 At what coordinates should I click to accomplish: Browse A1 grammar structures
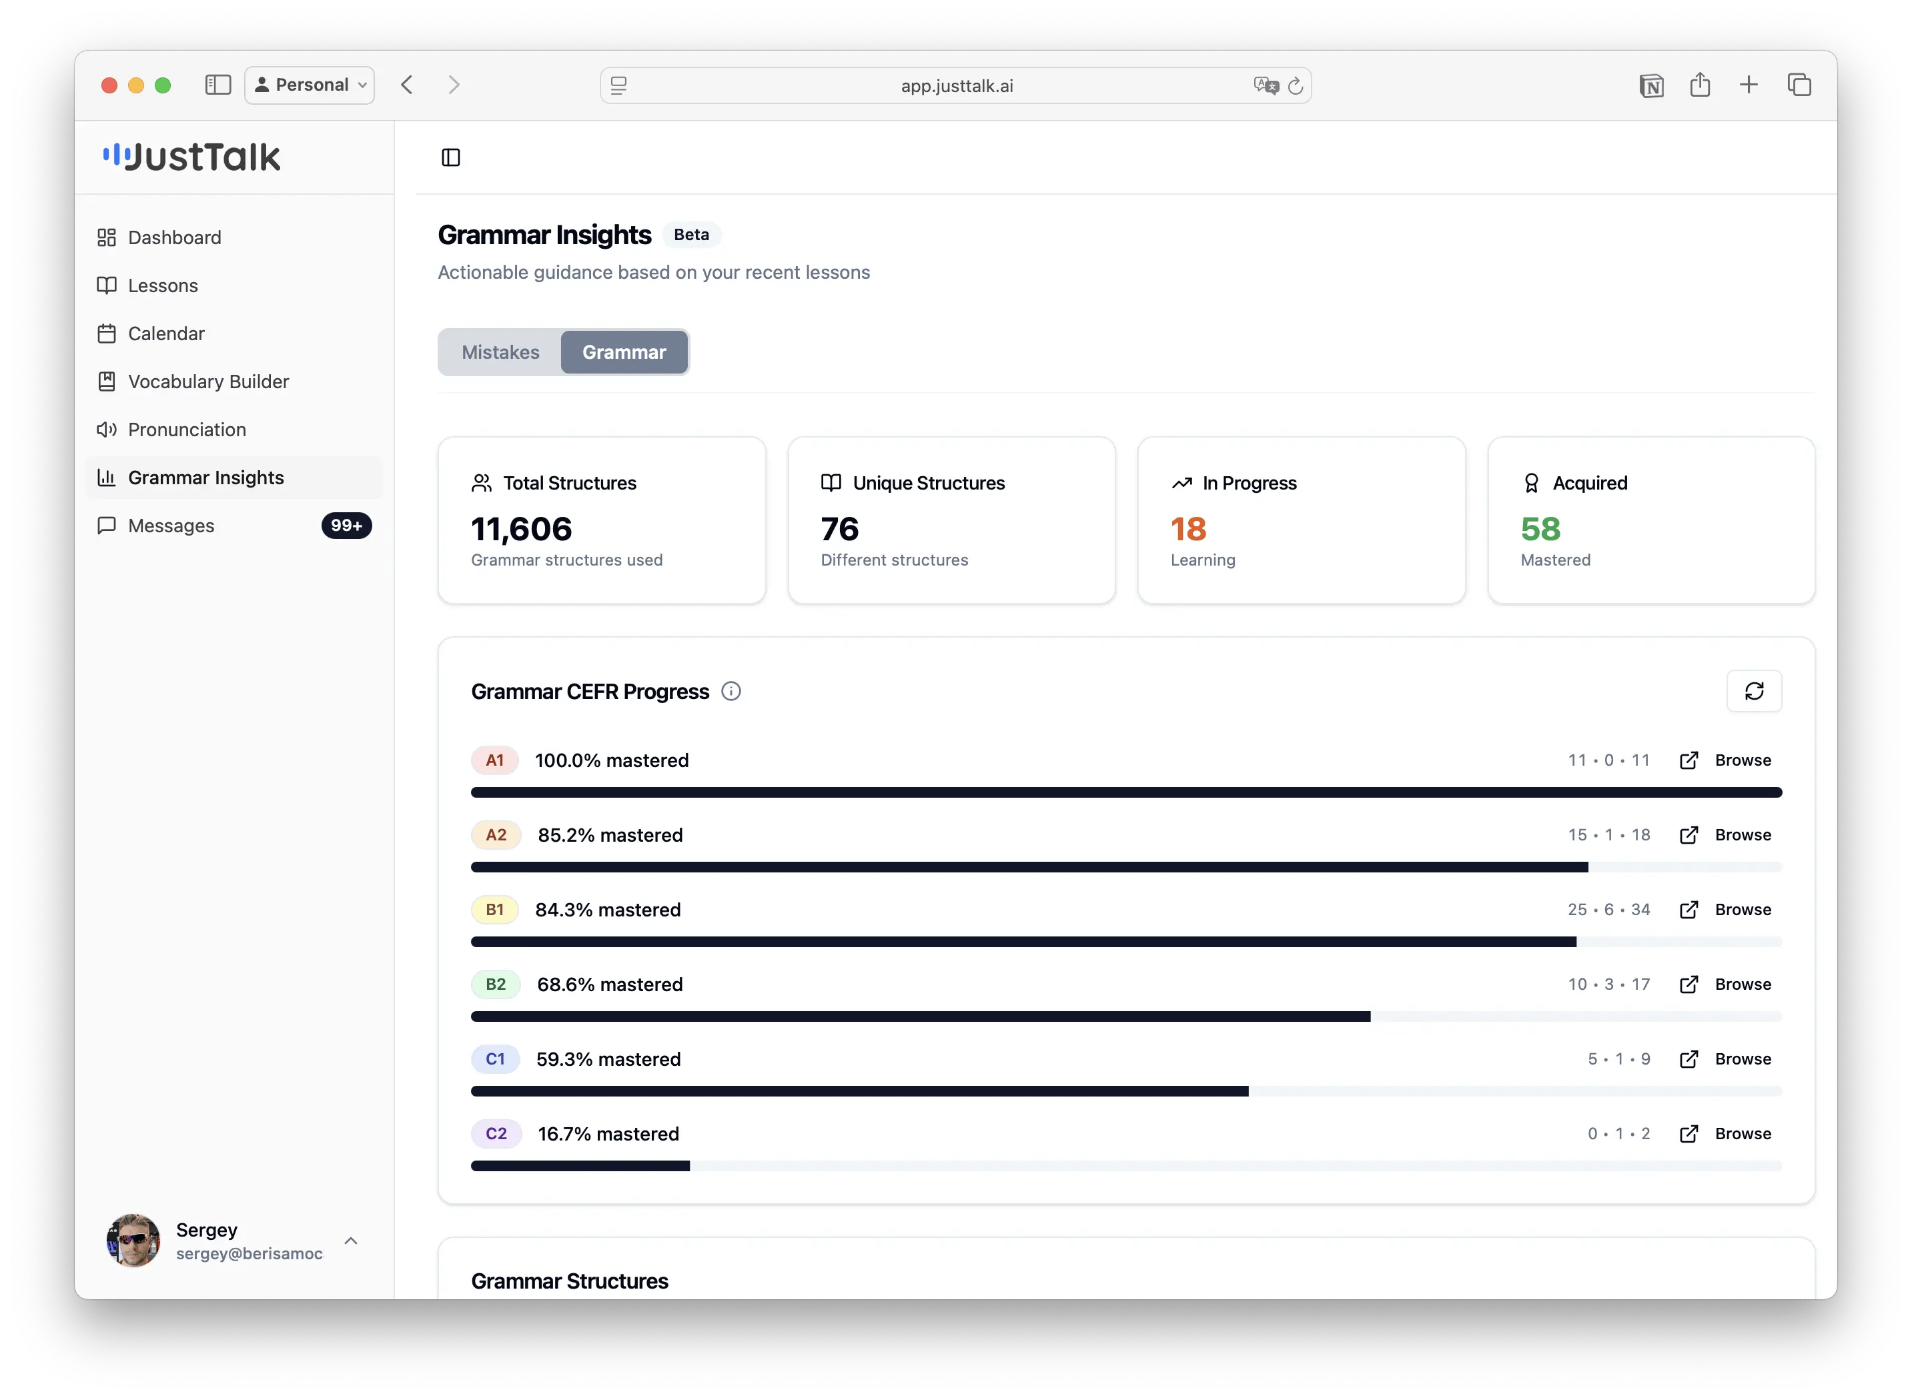tap(1725, 761)
